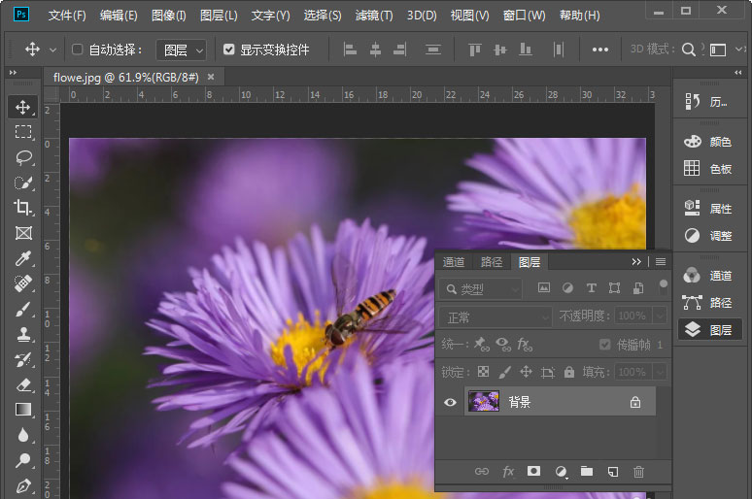Select the Rectangular Marquee tool

click(22, 132)
